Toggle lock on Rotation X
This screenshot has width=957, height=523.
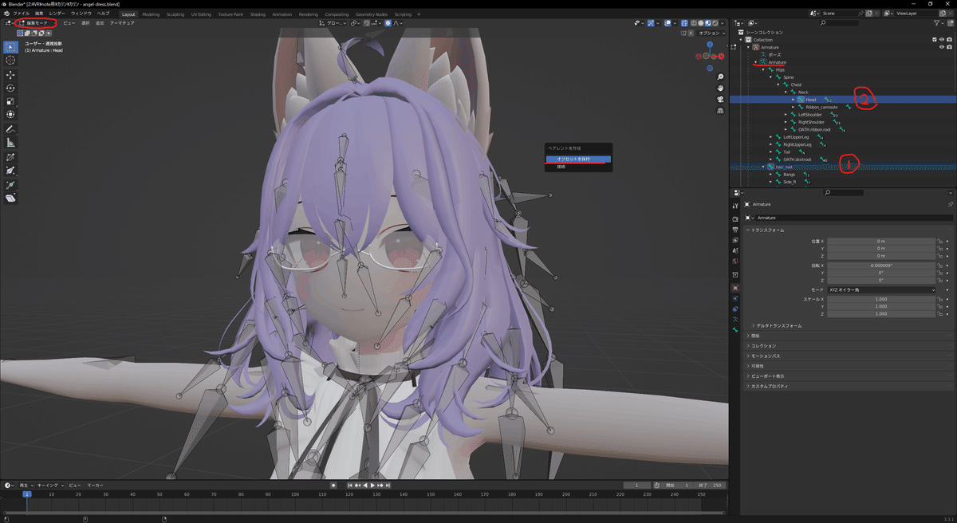(x=940, y=265)
